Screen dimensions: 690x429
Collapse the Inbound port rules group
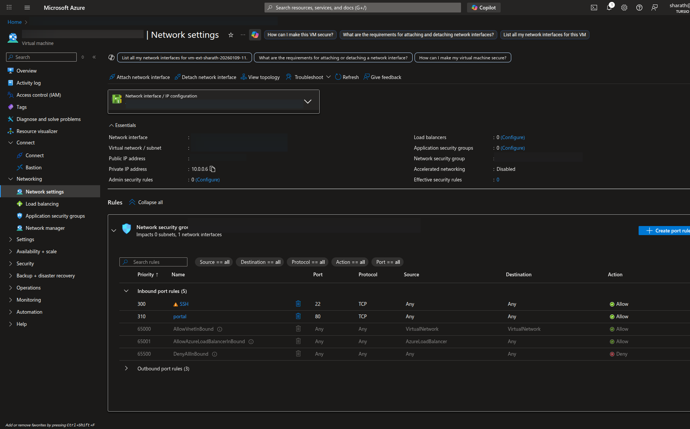(x=126, y=291)
